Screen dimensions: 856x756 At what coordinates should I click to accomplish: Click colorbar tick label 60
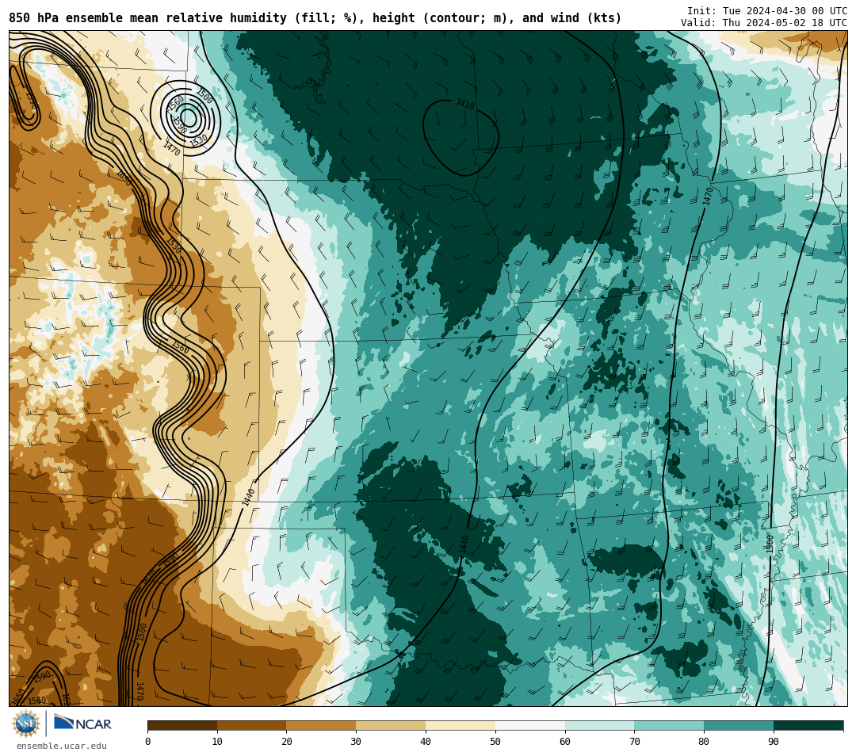[565, 741]
